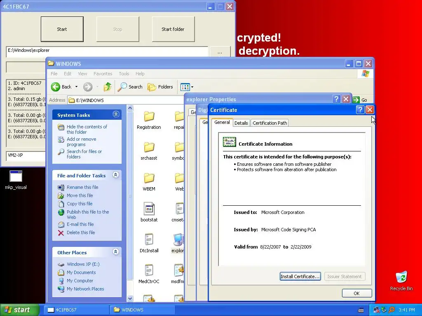Click the E:\Windows\explorer path field
422x316 pixels.
click(107, 51)
